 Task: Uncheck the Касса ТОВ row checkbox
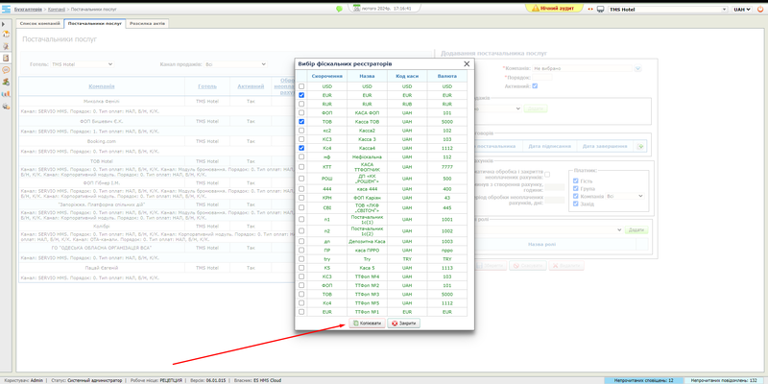pos(301,122)
